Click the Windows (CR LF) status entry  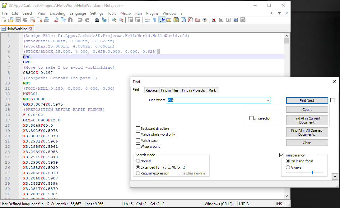[x=219, y=204]
